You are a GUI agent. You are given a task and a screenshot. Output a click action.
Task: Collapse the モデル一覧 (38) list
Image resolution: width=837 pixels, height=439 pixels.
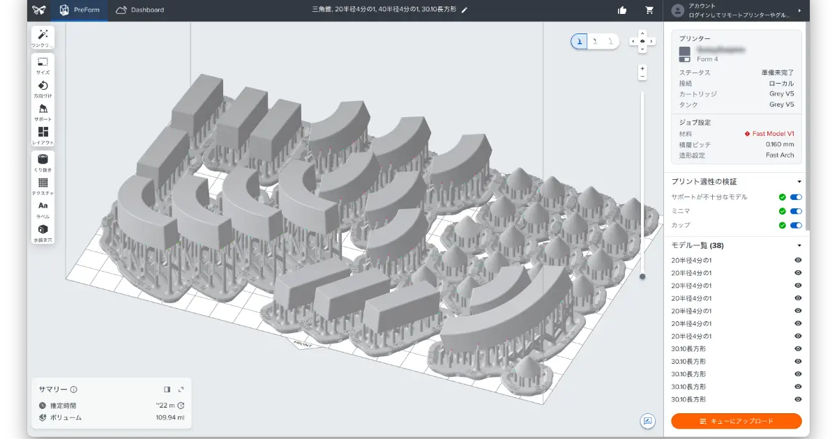coord(799,245)
